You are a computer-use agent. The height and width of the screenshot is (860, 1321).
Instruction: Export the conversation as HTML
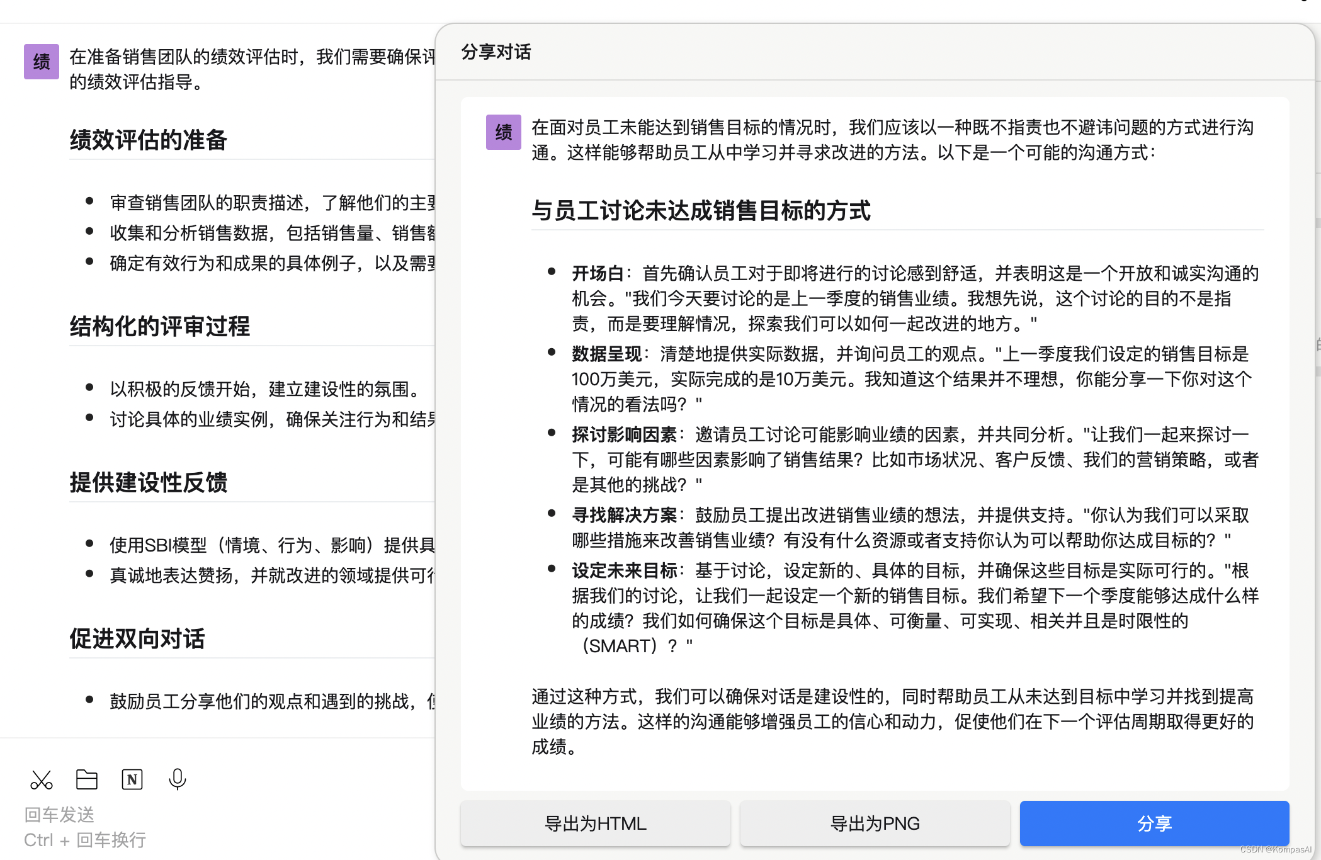coord(596,823)
